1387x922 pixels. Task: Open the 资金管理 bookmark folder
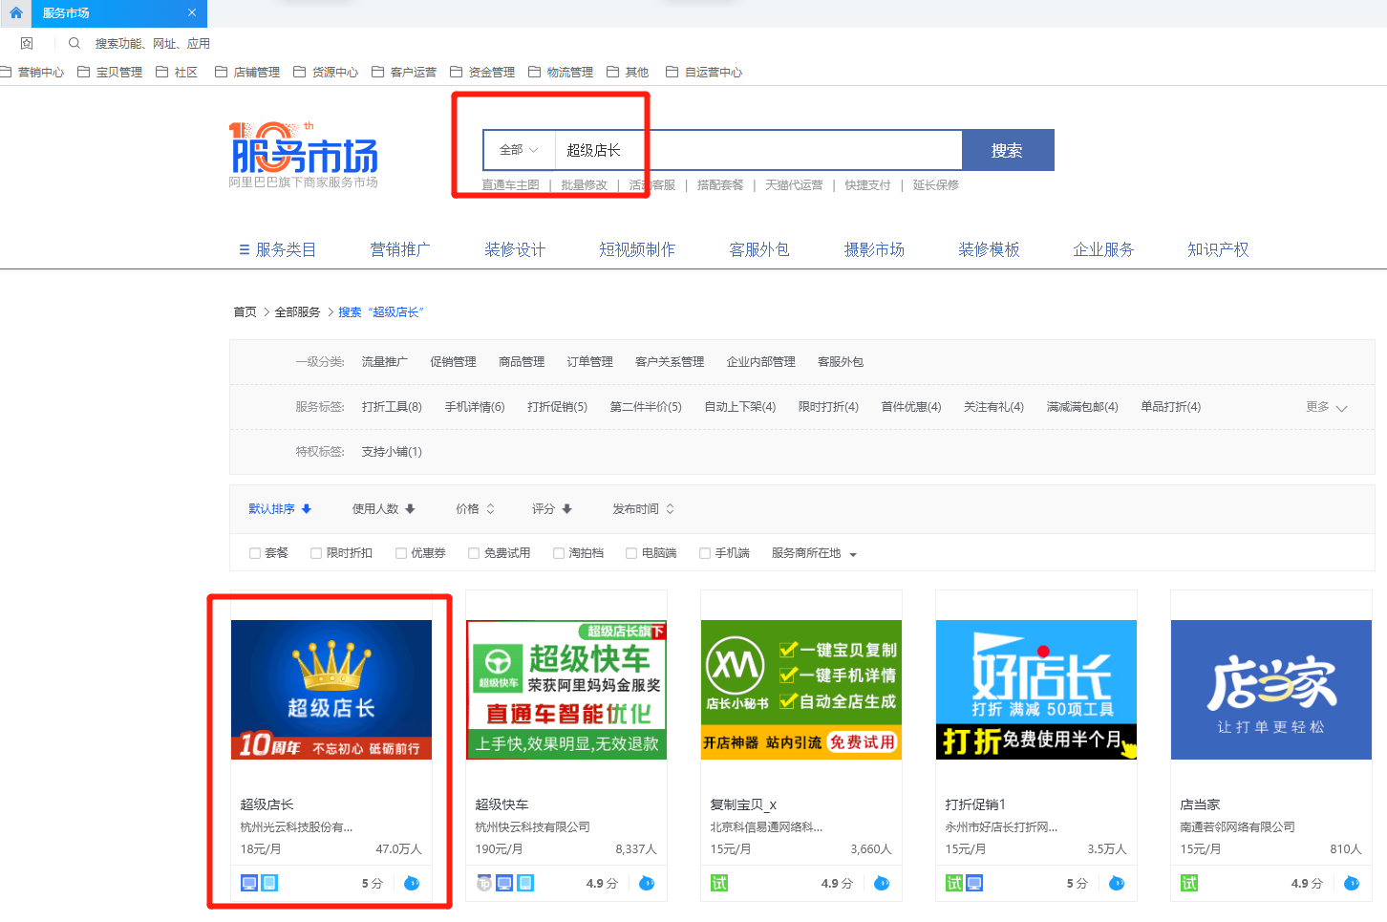click(482, 72)
